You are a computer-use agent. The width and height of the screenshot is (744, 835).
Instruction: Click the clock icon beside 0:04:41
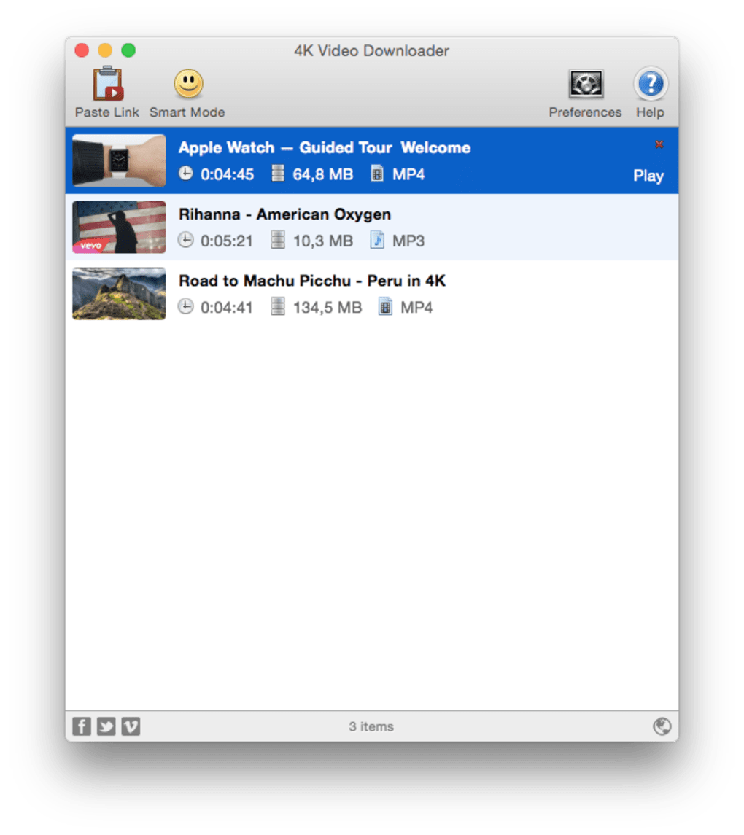tap(185, 307)
